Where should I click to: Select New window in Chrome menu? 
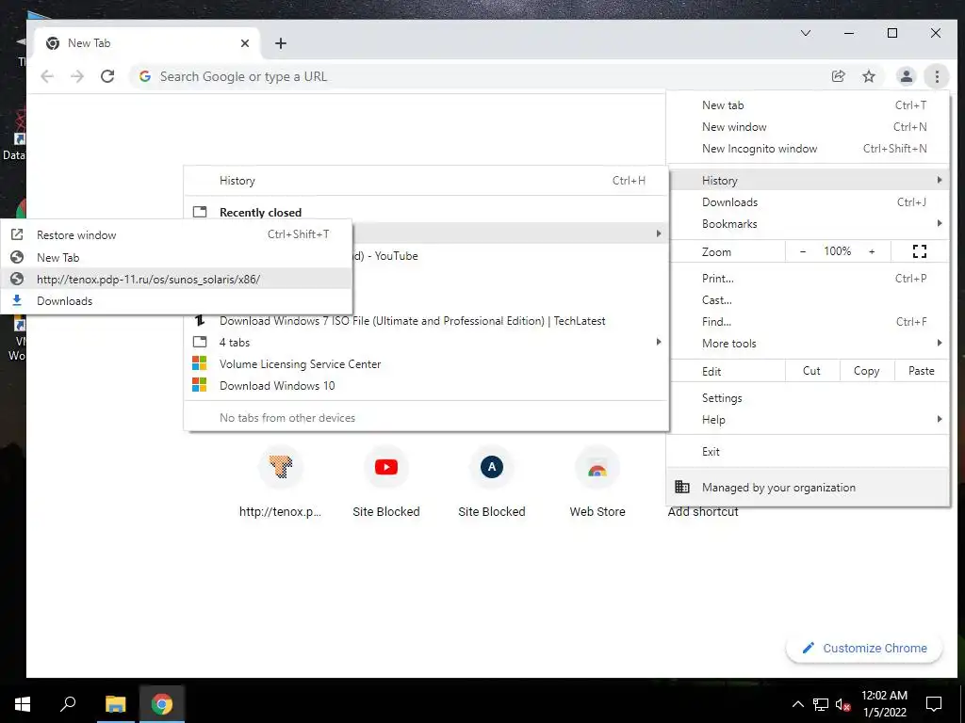808,127
